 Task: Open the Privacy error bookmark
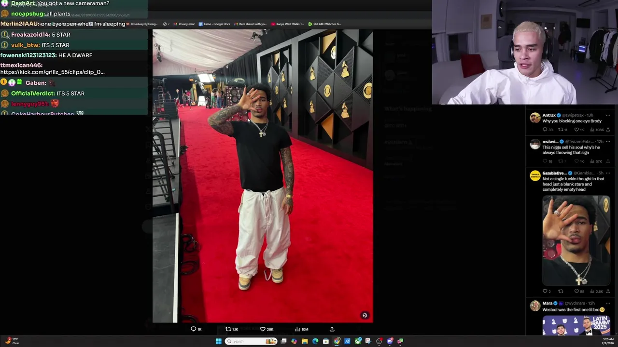(184, 24)
